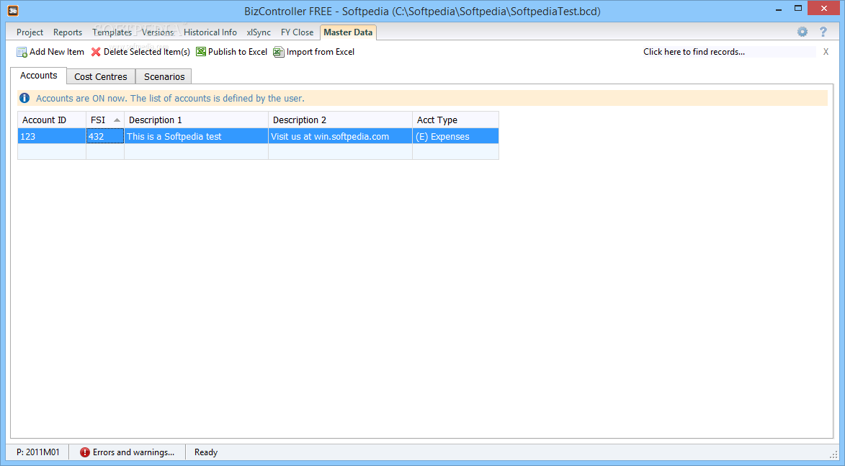Sort by the Acct Type column header
Screen dimensions: 845x466
(455, 120)
